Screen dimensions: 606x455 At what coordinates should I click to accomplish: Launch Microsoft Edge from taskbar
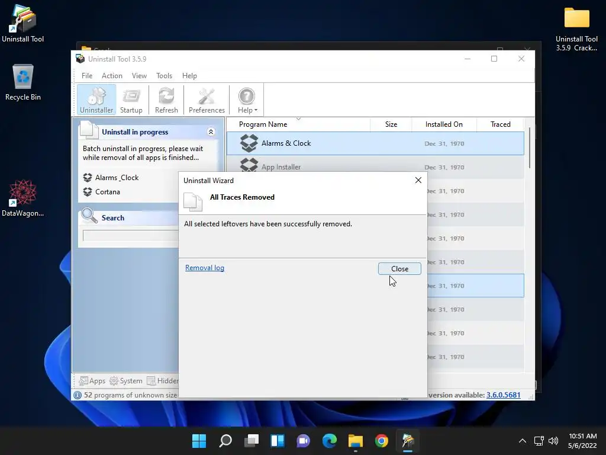[330, 441]
